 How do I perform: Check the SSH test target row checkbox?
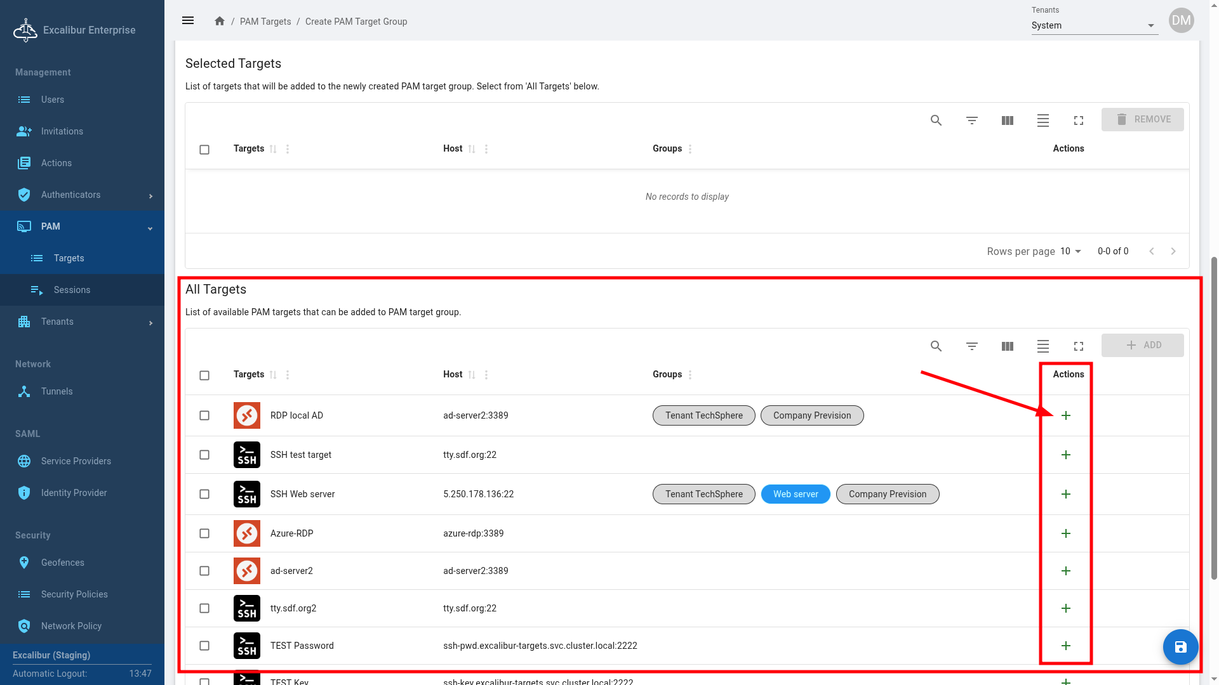point(204,455)
